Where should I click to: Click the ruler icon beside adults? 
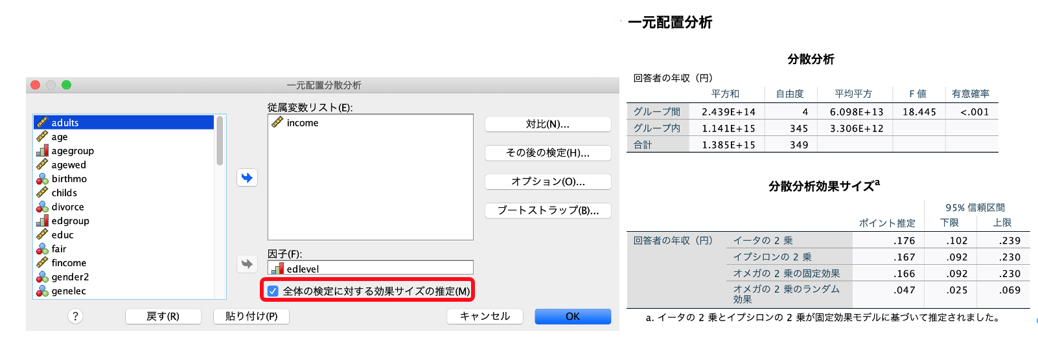[42, 122]
